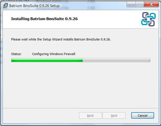
Task: Click the green filled part of the progress bar
Action: pos(47,60)
